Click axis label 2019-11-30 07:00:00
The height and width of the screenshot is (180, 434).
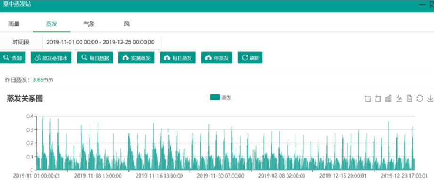click(x=221, y=176)
